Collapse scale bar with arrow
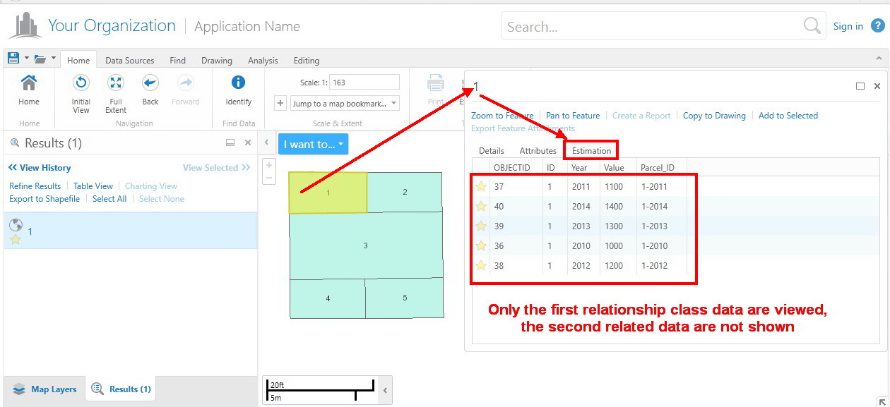Image resolution: width=890 pixels, height=407 pixels. click(x=385, y=390)
